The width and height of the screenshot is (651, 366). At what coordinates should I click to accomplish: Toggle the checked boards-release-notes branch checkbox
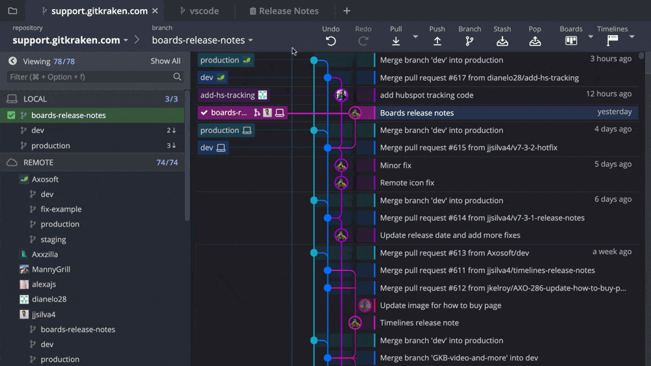(x=11, y=115)
